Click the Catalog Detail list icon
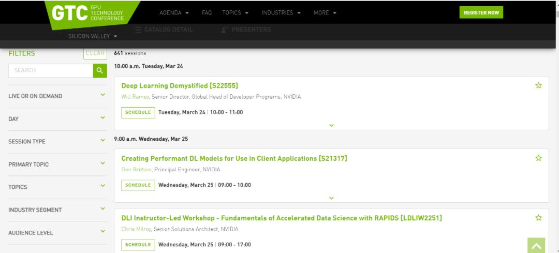559x253 pixels. (x=138, y=30)
